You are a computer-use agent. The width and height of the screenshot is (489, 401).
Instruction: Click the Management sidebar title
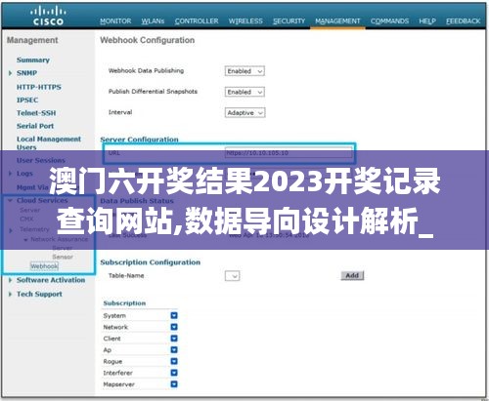(32, 40)
